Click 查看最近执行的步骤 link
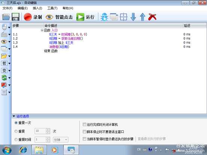Image resolution: width=207 pixels, height=155 pixels. [x=151, y=139]
